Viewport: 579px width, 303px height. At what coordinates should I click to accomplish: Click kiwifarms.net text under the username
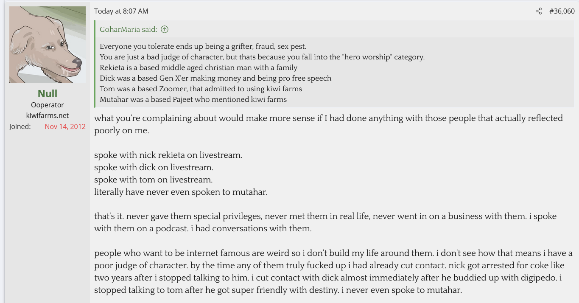point(48,115)
